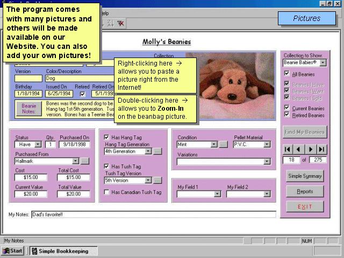Open the Help menu
Viewport: 344px width, 258px height.
click(105, 13)
